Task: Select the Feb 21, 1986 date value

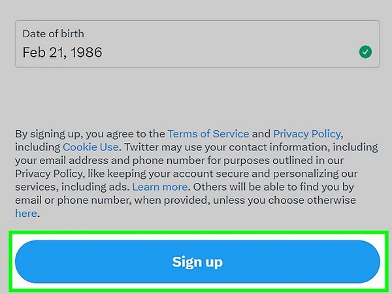Action: (62, 52)
